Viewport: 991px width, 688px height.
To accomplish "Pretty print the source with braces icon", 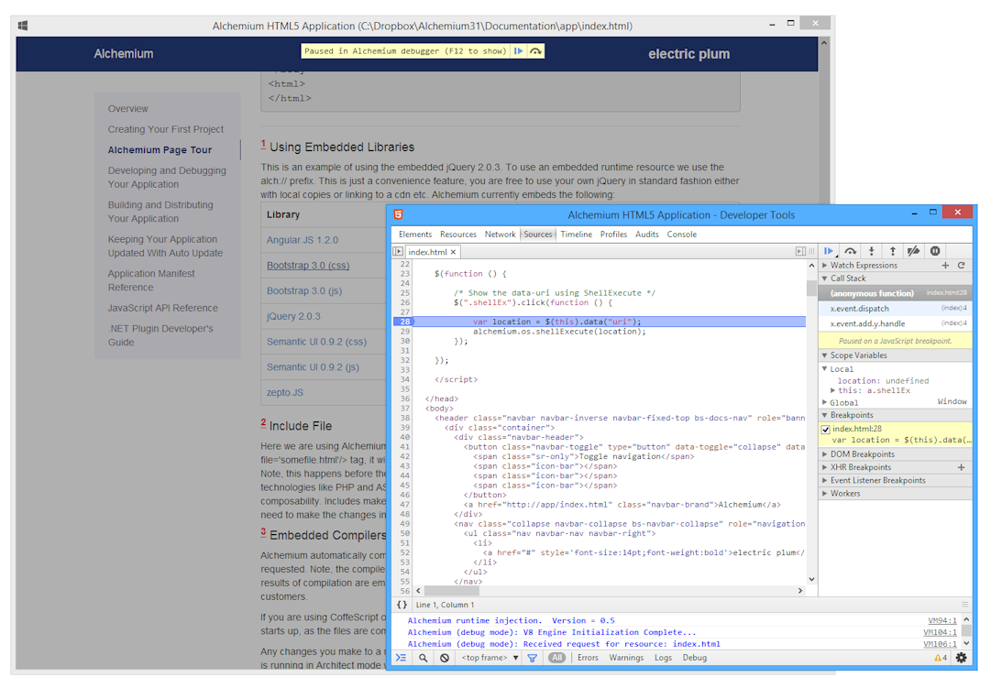I will pos(402,605).
